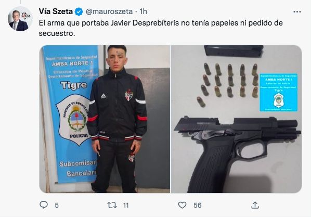Click the word 'secuestro.' in the tweet
The width and height of the screenshot is (311, 217).
57,33
